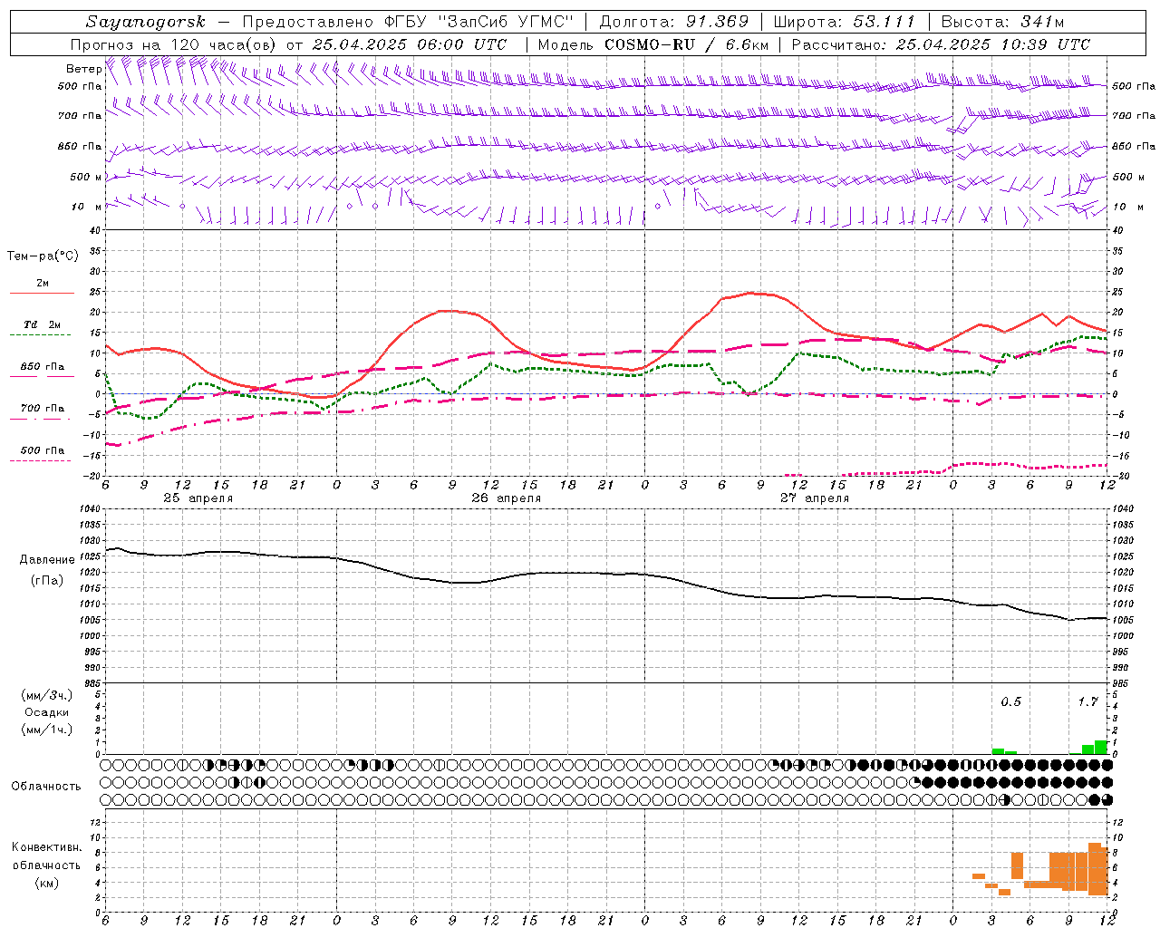
Task: Click the 'Осадки' precipitation label
Action: [x=46, y=712]
